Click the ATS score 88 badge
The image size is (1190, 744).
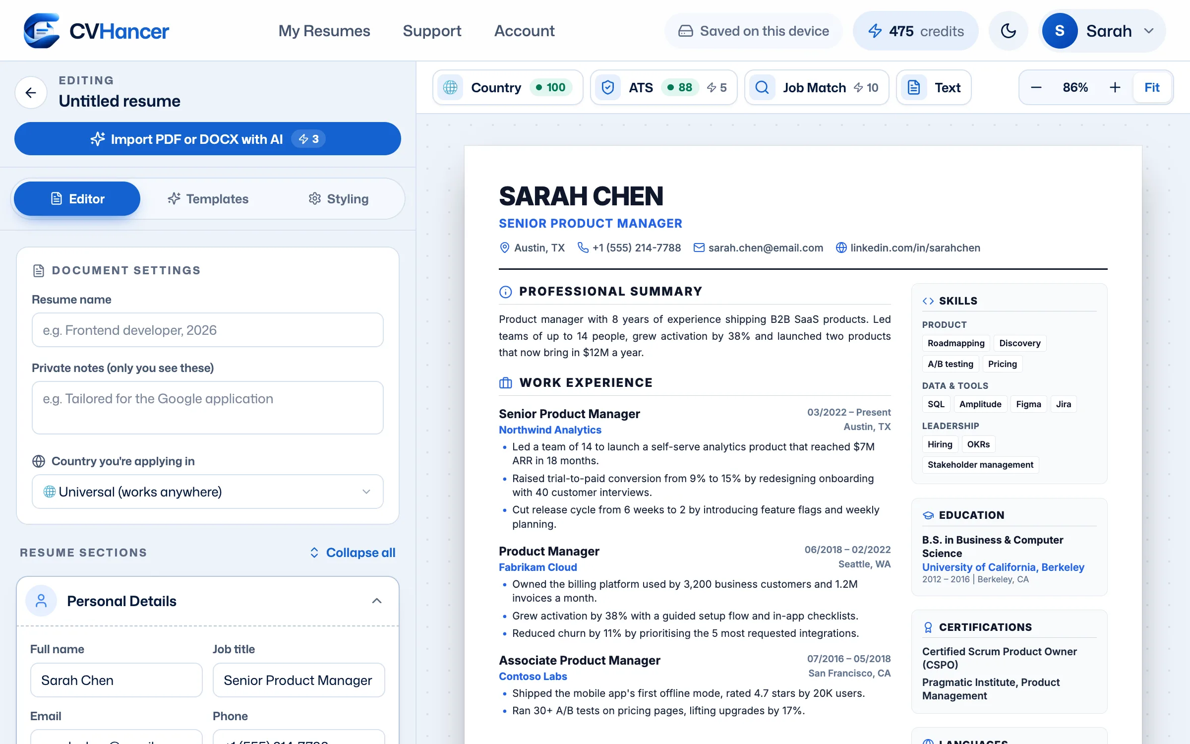[680, 87]
